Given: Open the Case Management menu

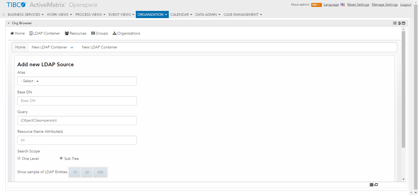Looking at the screenshot, I should [x=243, y=15].
